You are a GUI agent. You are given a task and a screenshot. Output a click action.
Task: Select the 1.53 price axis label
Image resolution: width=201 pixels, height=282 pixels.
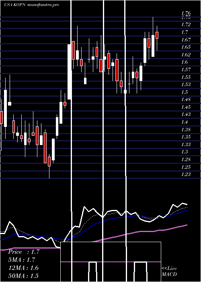point(186,85)
